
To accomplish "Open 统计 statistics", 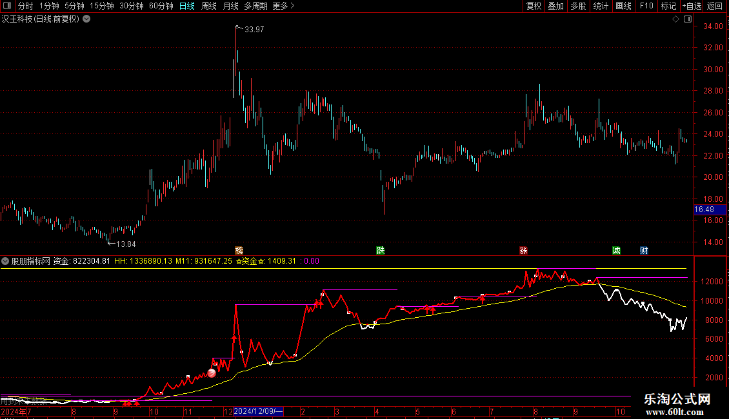I will coord(600,6).
